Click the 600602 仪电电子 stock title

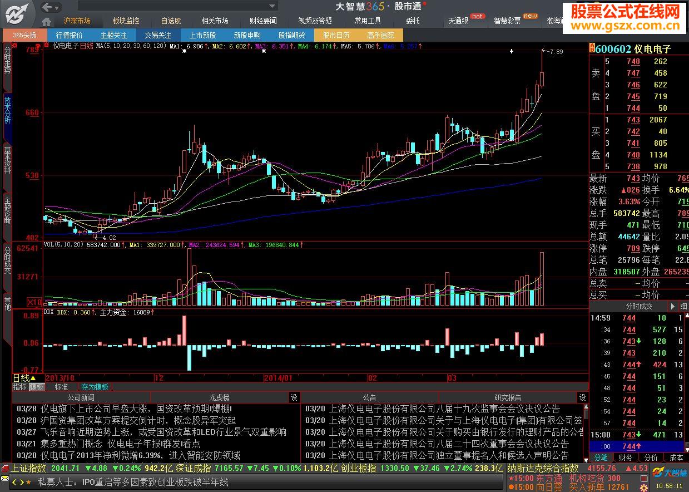pyautogui.click(x=633, y=49)
